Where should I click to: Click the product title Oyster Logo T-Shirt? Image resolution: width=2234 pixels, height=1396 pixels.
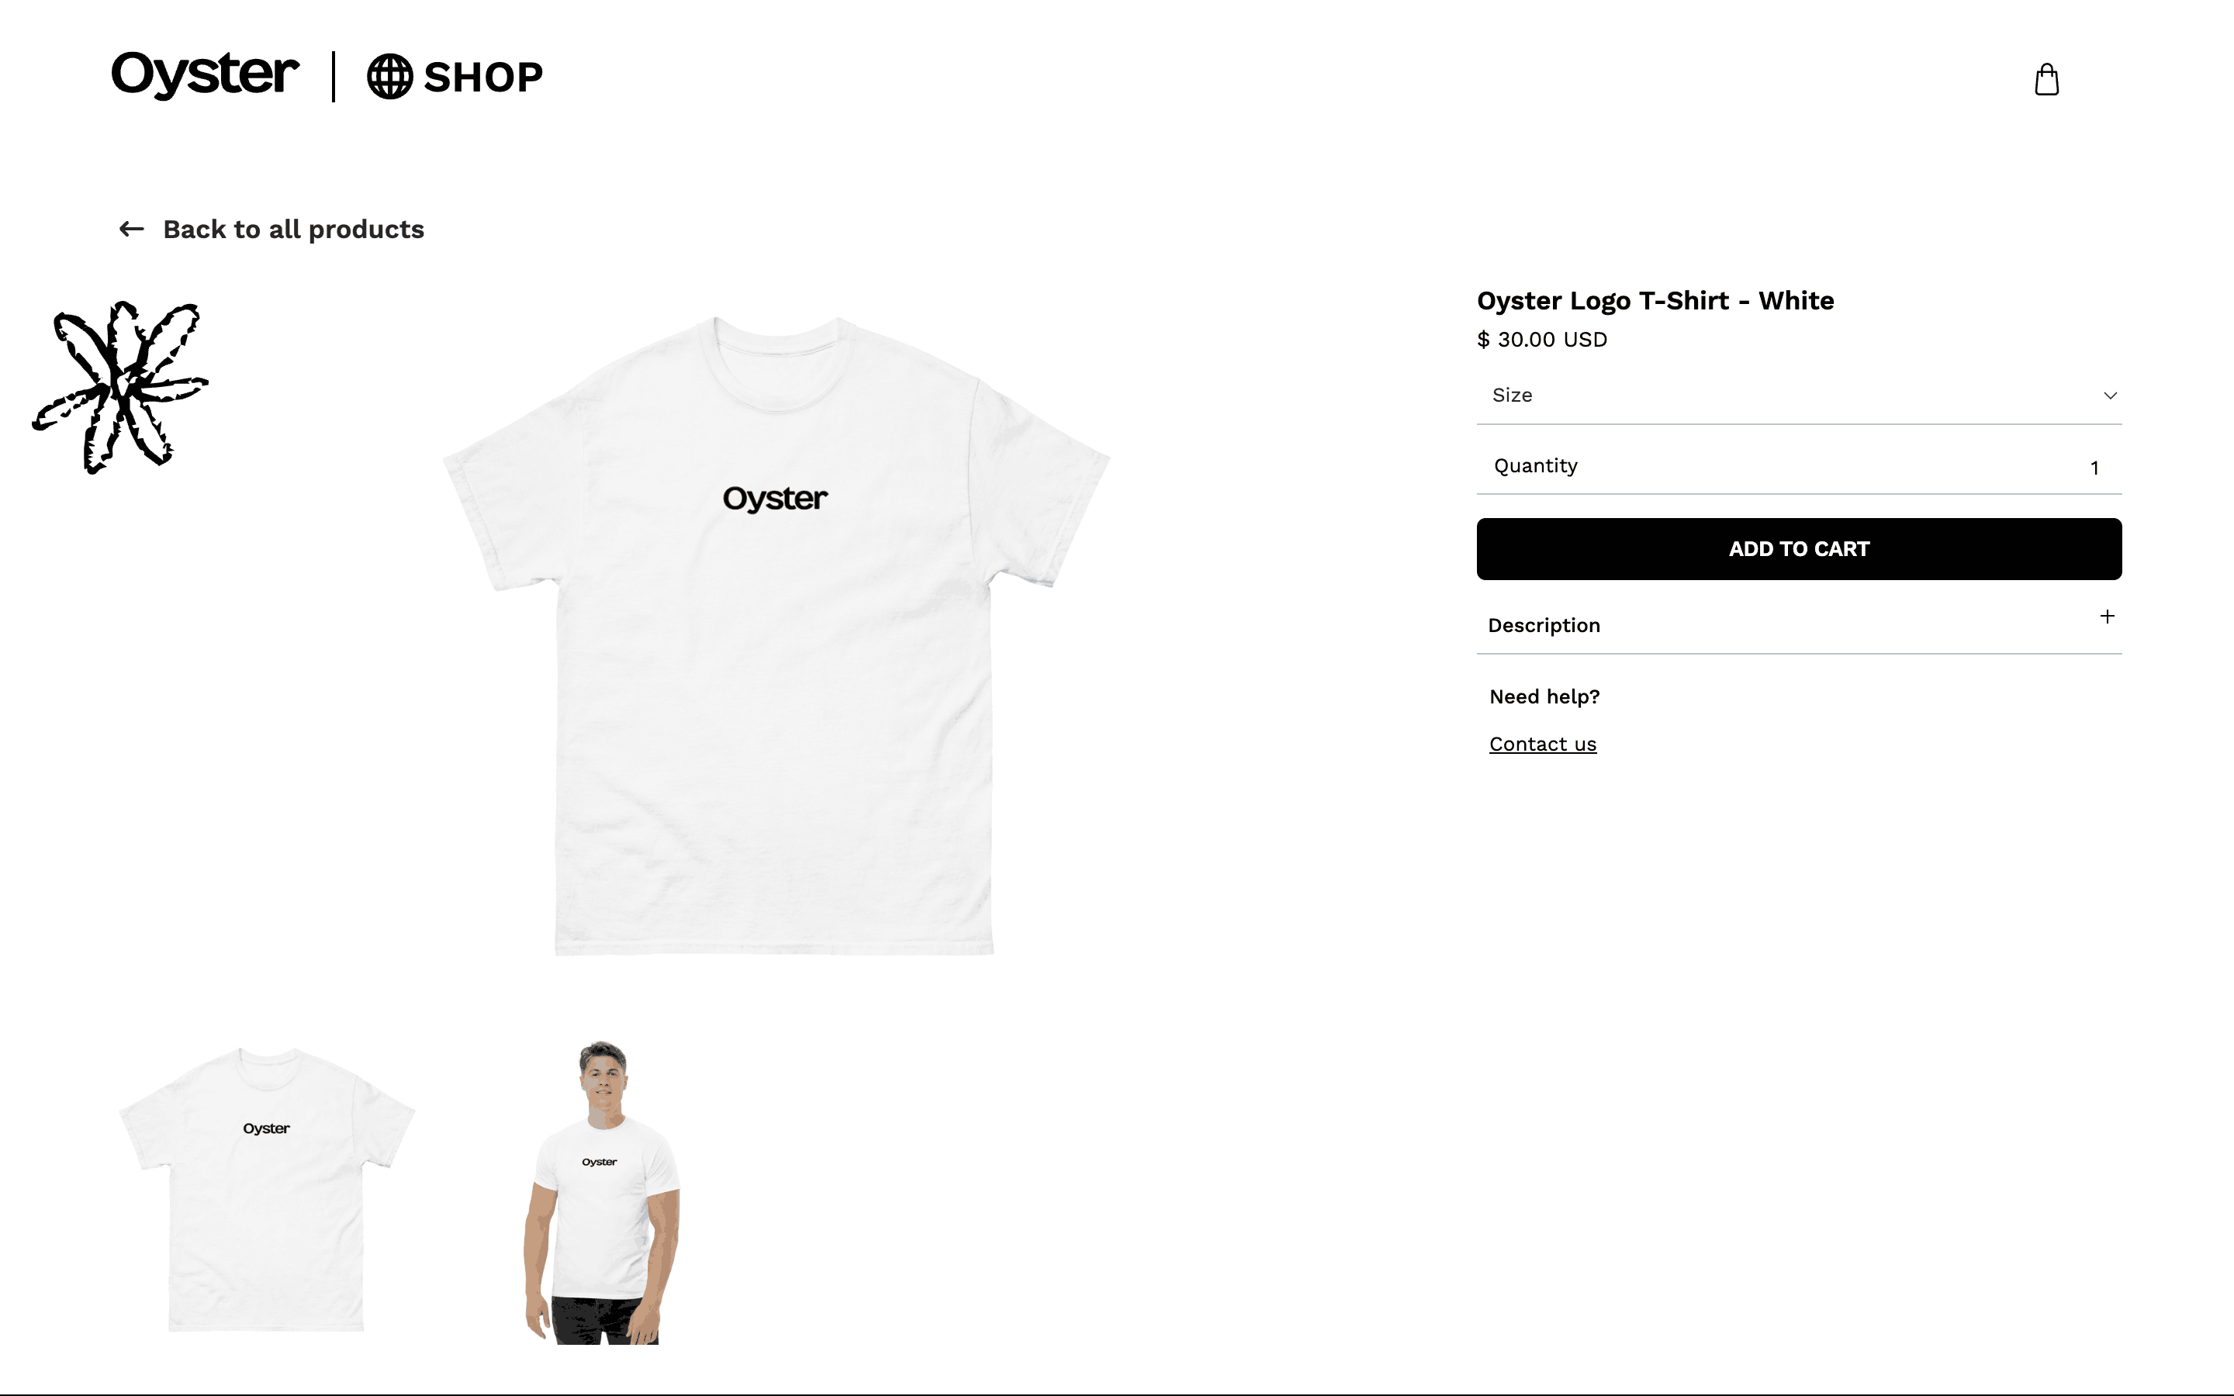coord(1655,301)
